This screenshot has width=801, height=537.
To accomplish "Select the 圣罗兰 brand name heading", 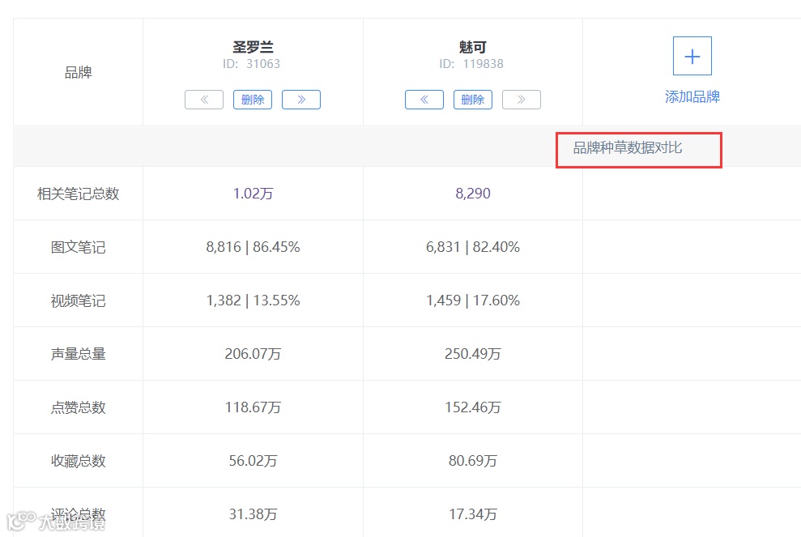I will [x=253, y=48].
